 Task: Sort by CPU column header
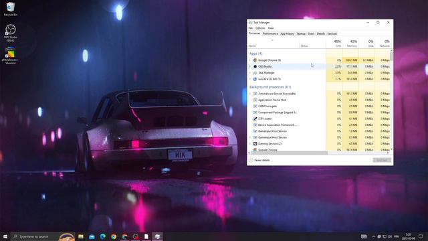(x=334, y=43)
